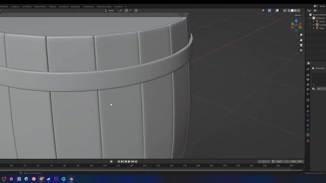This screenshot has width=326, height=183.
Task: Open the gizmo settings dropdown arrow
Action: point(273,10)
